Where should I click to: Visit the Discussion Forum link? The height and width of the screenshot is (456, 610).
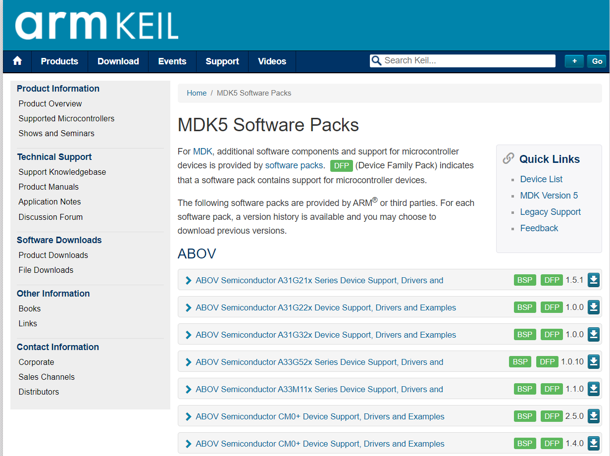(51, 217)
